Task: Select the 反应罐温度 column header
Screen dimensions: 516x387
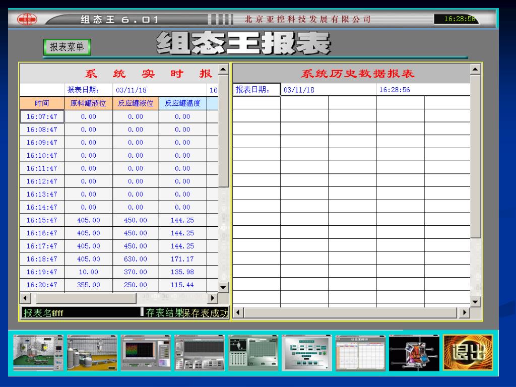Action: (x=182, y=103)
